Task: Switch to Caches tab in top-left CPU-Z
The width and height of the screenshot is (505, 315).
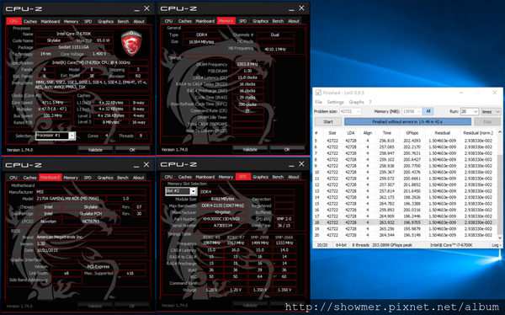Action: (x=30, y=21)
